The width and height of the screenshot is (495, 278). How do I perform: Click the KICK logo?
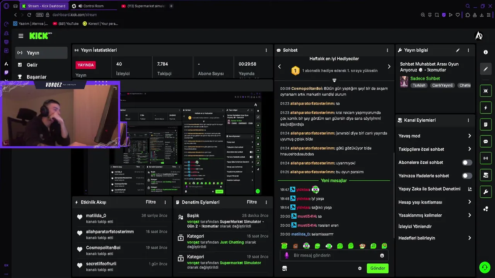coord(40,36)
